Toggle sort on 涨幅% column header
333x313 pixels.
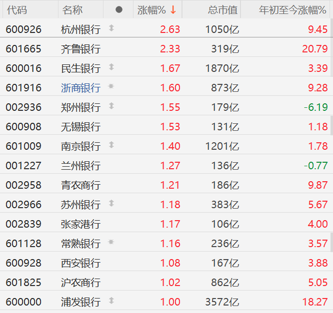pos(151,10)
